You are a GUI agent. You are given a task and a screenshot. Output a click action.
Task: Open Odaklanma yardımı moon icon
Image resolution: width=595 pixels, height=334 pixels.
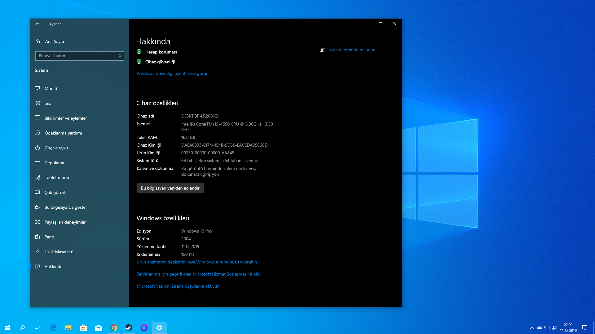37,133
